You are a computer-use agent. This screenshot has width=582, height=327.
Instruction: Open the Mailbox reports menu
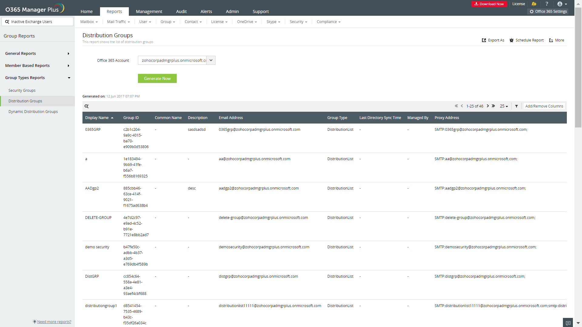click(89, 22)
